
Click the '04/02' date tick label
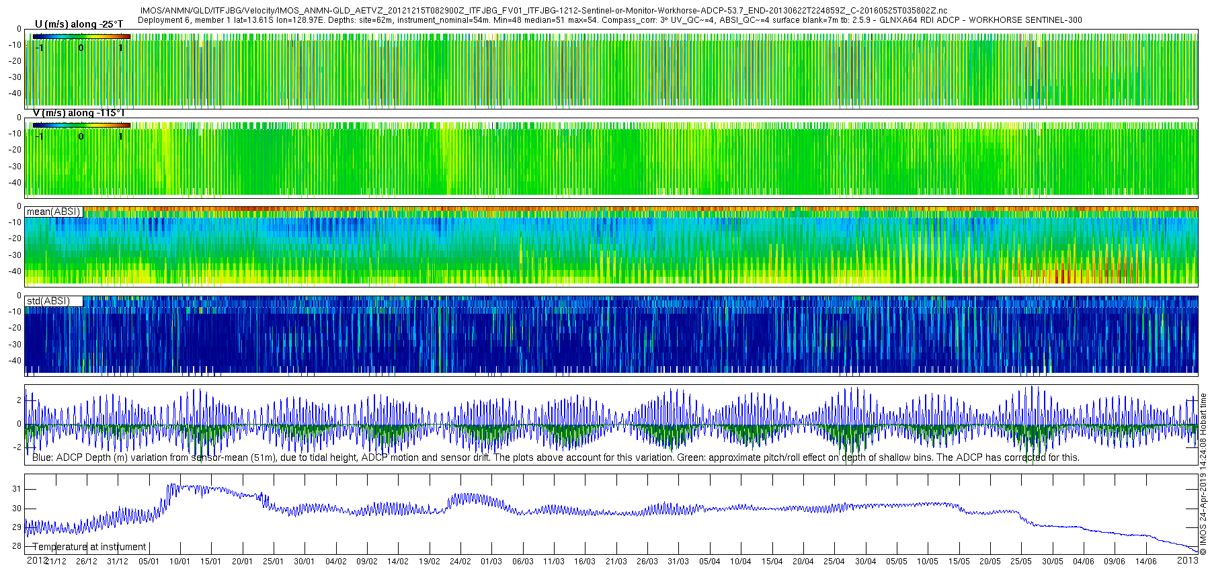336,562
